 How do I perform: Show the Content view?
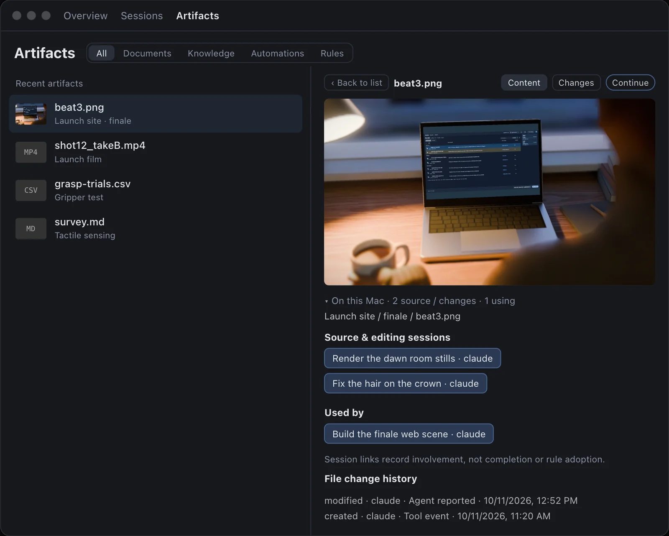point(524,83)
